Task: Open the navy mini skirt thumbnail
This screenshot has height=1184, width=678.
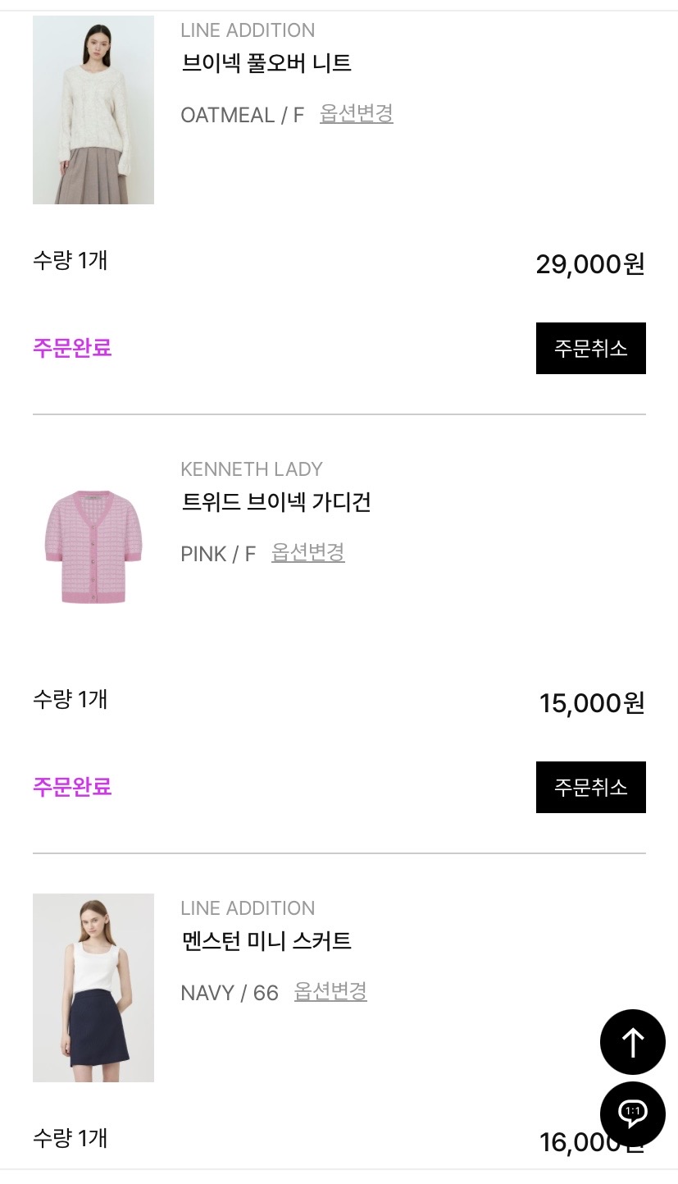Action: coord(93,987)
